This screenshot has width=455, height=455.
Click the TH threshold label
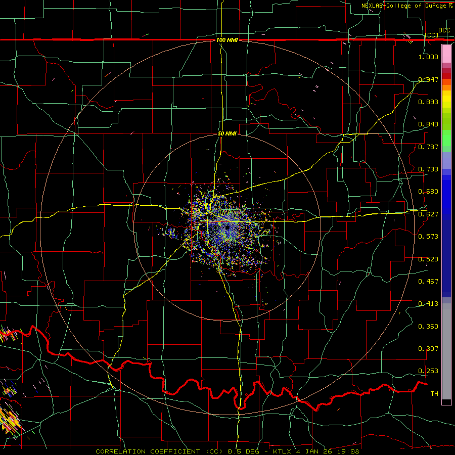434,394
